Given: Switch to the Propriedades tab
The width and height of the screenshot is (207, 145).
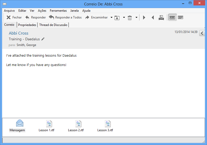Looking at the screenshot, I should pyautogui.click(x=27, y=25).
